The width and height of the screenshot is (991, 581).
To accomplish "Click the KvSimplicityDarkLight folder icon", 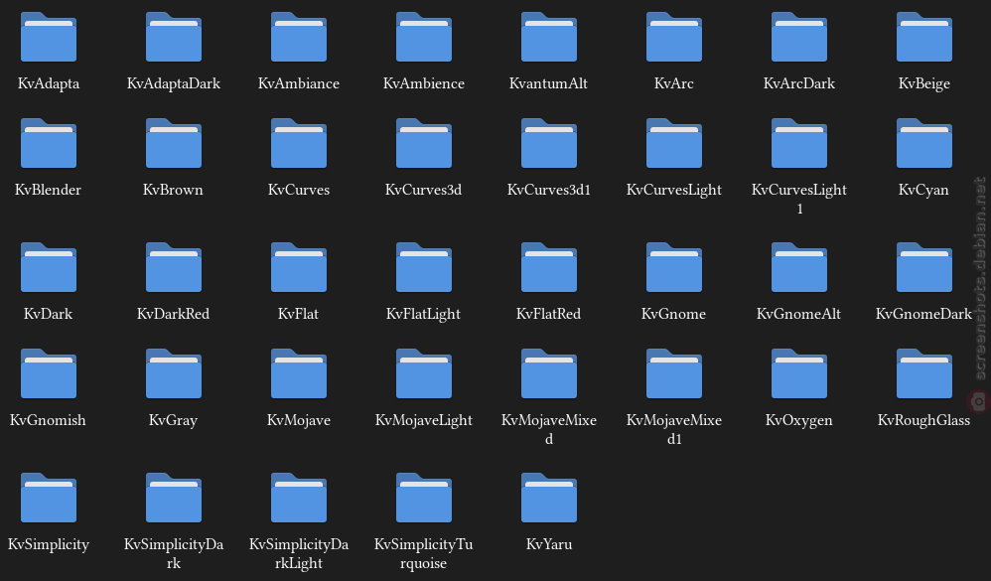I will 299,498.
